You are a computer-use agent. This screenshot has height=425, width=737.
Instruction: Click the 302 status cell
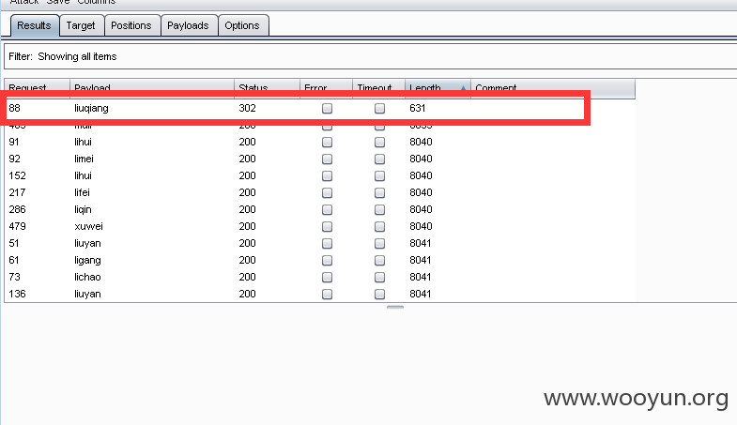pyautogui.click(x=247, y=109)
